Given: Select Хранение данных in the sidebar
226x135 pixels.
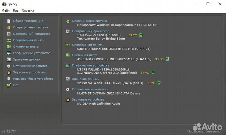Looking at the screenshot, I should [x=27, y=59].
